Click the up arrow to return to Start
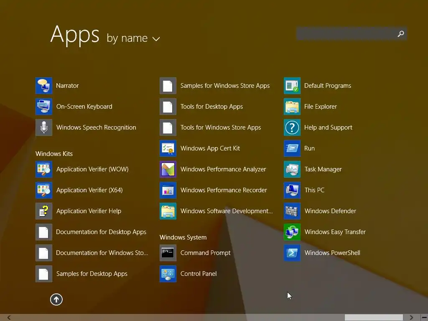Viewport: 428px width, 321px height. tap(56, 299)
